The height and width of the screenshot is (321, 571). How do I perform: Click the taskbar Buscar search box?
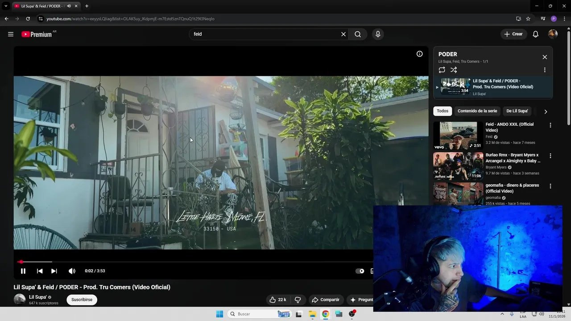pyautogui.click(x=260, y=314)
